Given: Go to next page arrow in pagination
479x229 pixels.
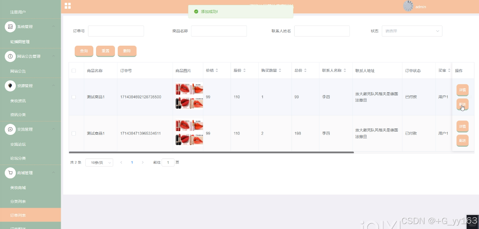Looking at the screenshot, I should [143, 162].
